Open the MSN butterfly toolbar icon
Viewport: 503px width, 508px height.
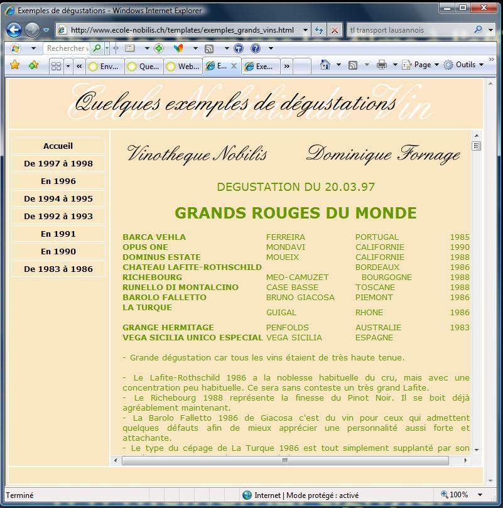178,48
